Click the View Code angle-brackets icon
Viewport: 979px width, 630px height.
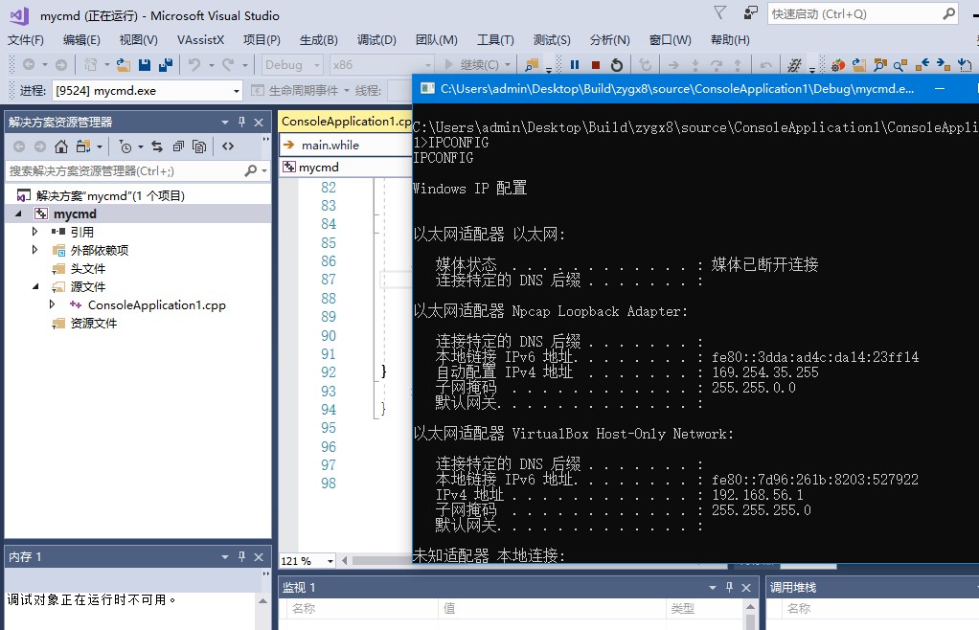tap(228, 146)
